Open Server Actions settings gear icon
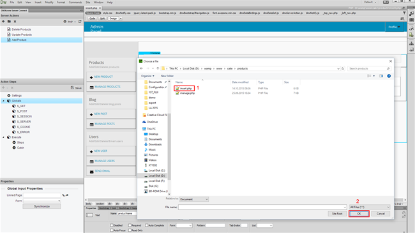The height and width of the screenshot is (233, 415). (x=65, y=22)
